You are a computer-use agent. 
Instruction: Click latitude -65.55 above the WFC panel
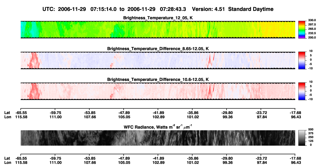pos(21,113)
